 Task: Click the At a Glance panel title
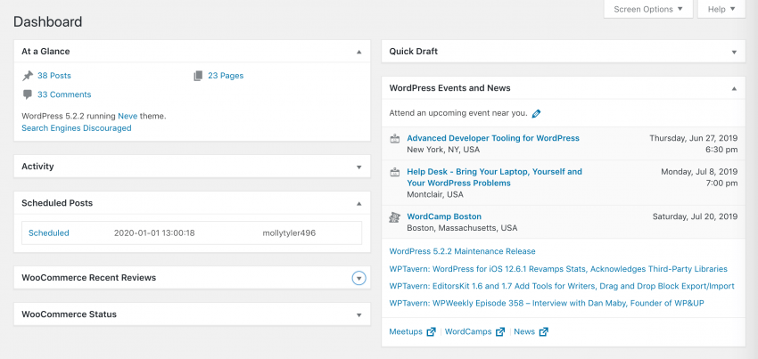coord(45,51)
